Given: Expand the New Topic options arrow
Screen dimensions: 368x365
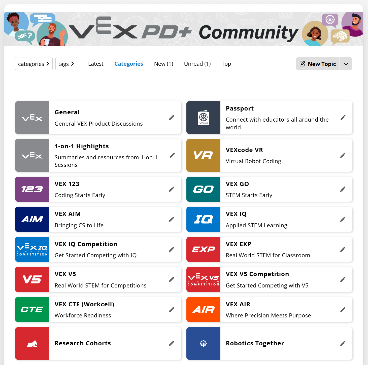Looking at the screenshot, I should click(346, 64).
